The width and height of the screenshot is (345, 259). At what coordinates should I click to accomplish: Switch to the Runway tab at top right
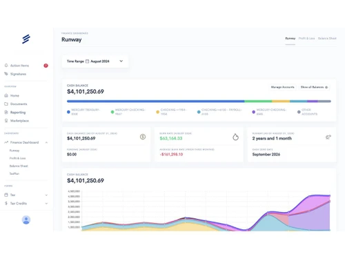290,38
